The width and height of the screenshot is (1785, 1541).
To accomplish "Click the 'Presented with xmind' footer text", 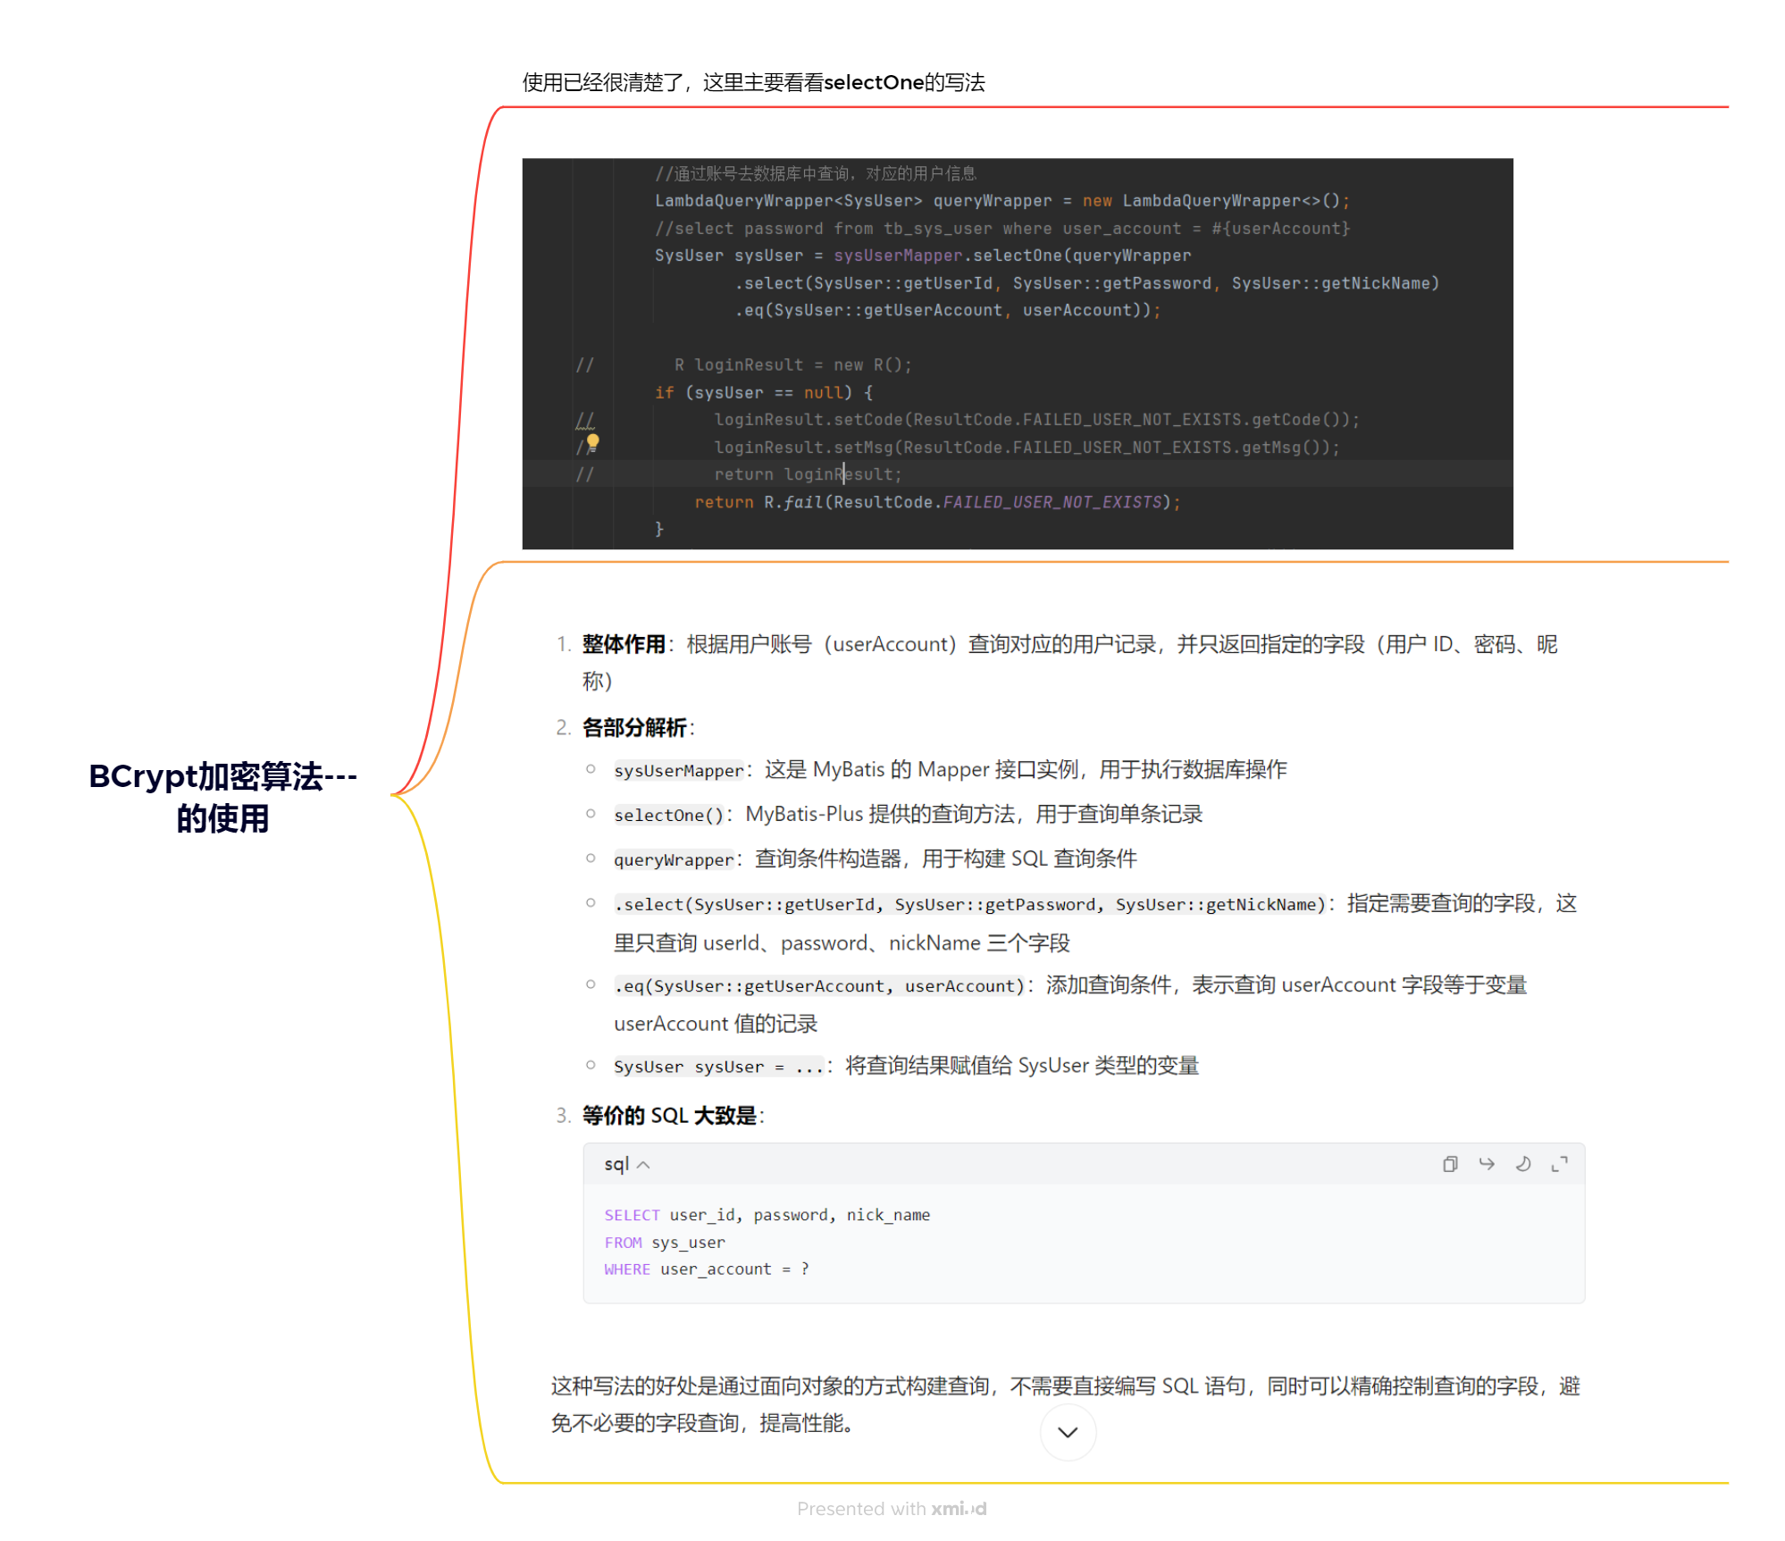I will [892, 1509].
